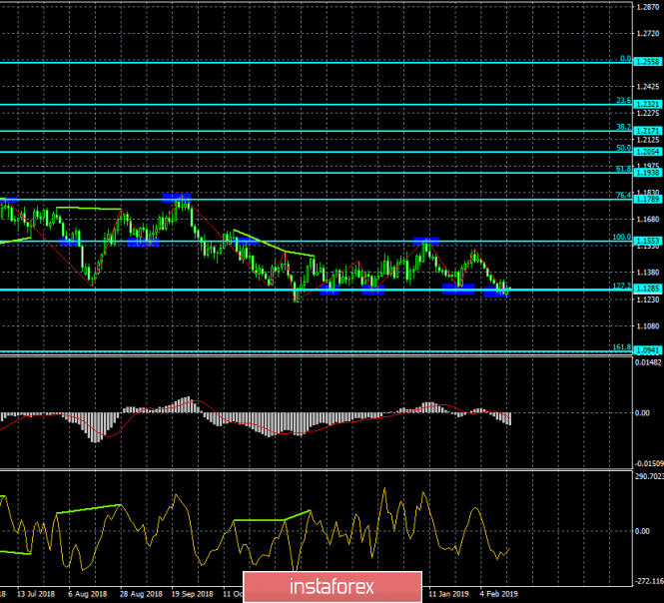Select the 127.2 Fibonacci level label
This screenshot has height=603, width=664.
coord(620,287)
